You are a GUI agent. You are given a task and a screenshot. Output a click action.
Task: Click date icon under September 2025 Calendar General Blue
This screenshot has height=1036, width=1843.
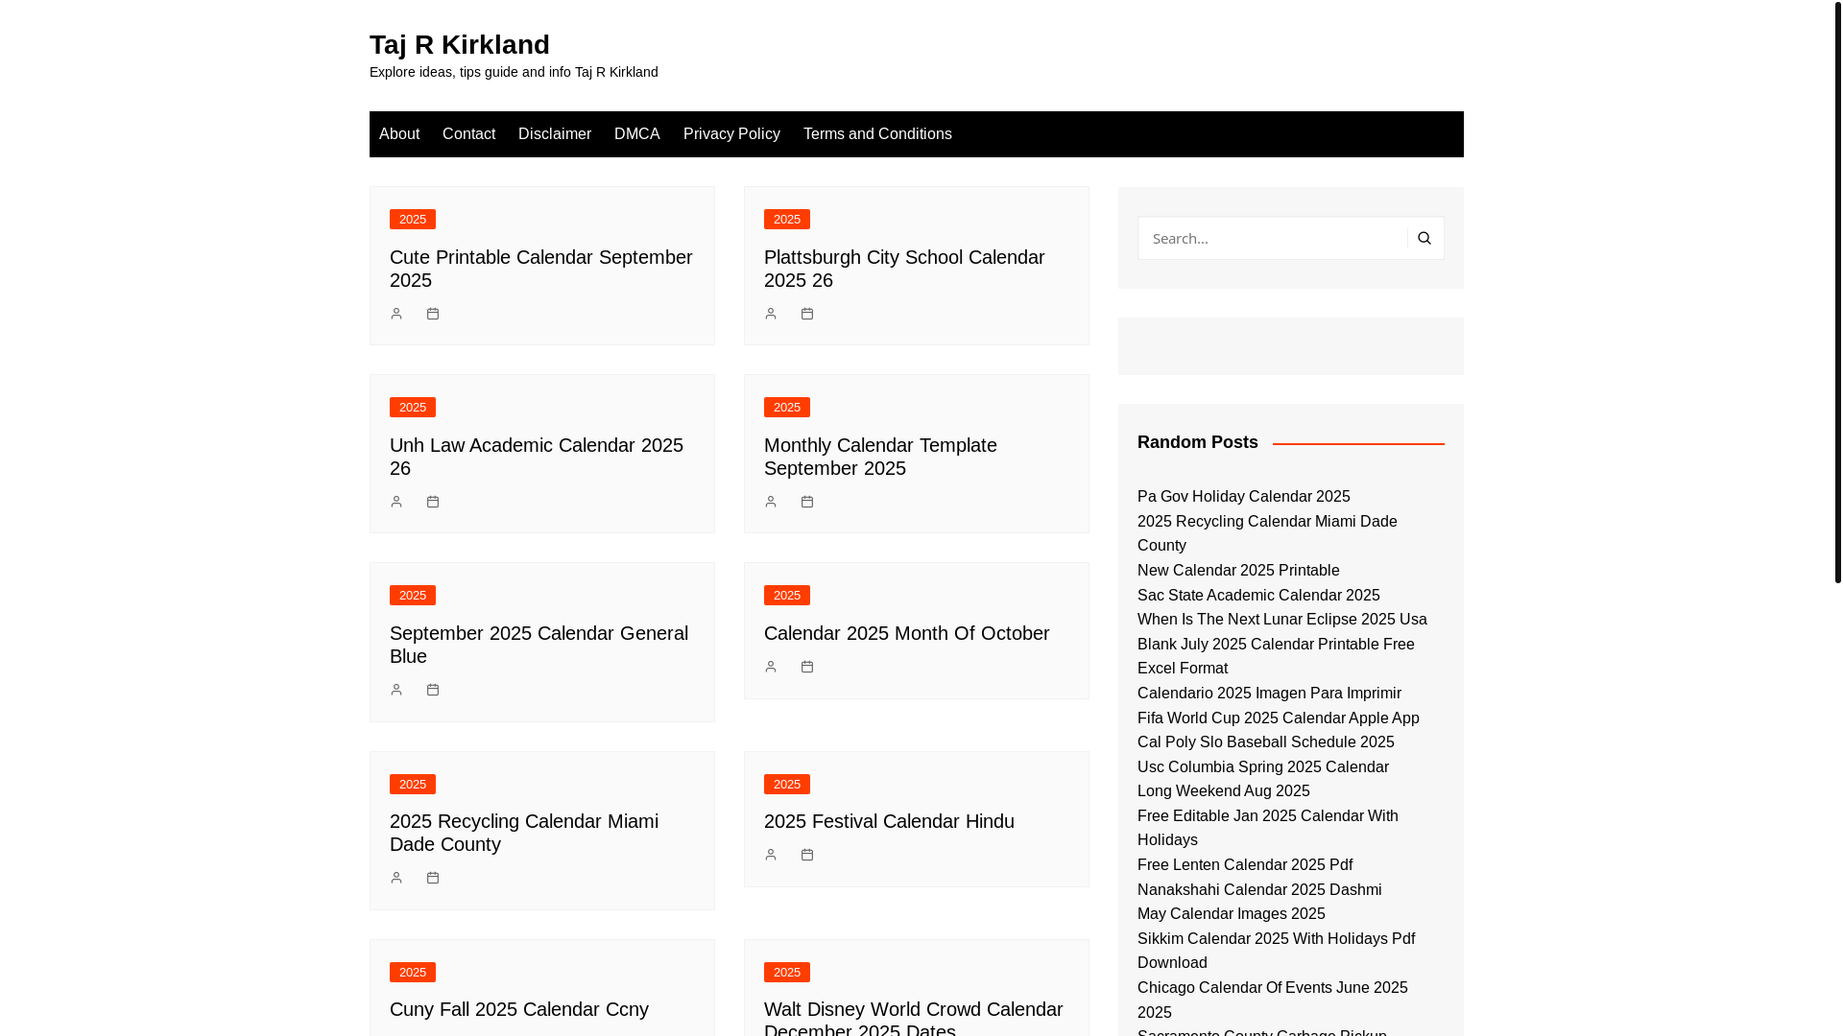(433, 690)
